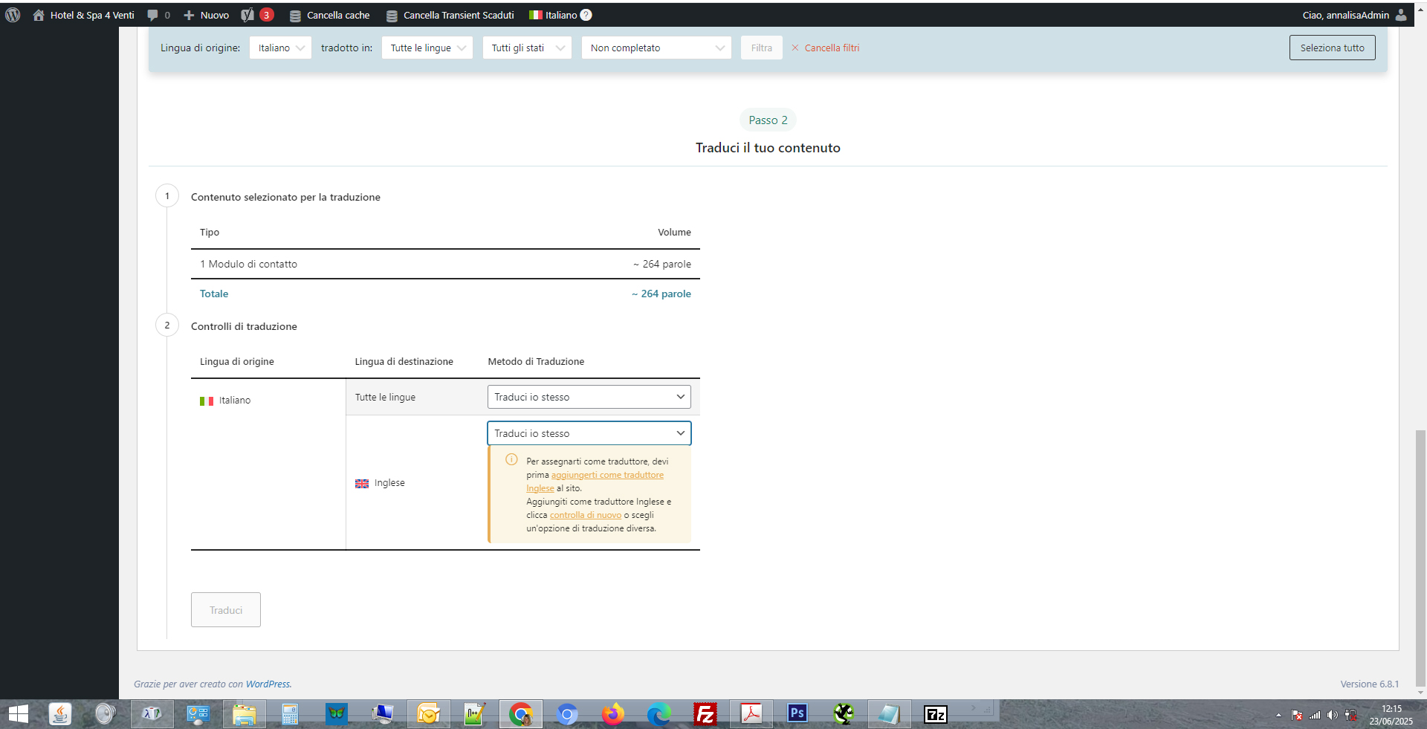The image size is (1427, 729).
Task: Click the 'Totale' label
Action: pyautogui.click(x=214, y=294)
